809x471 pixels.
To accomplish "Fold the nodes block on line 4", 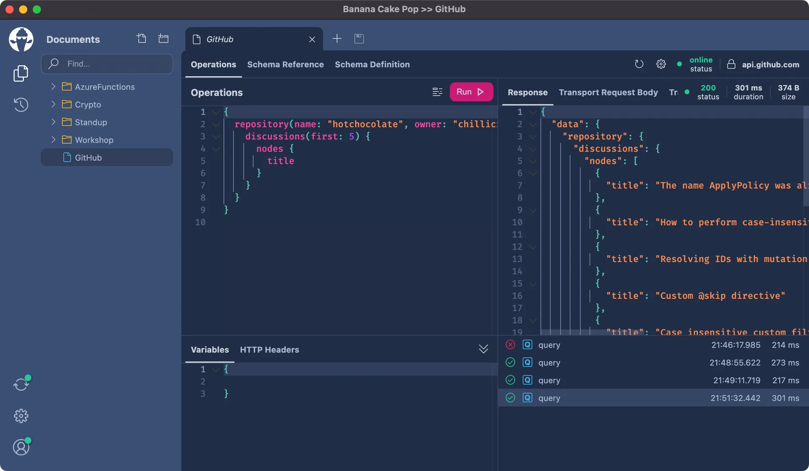I will (216, 149).
